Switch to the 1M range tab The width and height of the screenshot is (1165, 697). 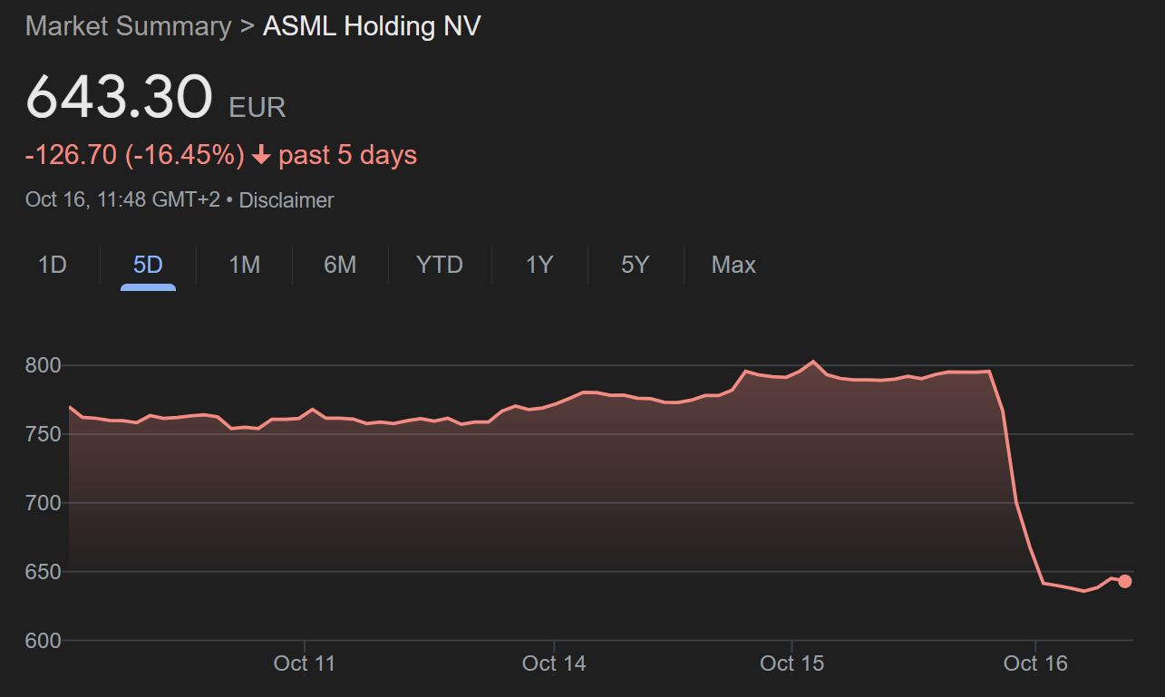click(x=244, y=265)
